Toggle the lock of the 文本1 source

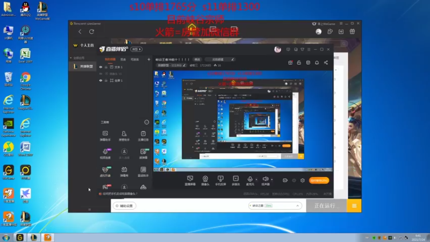click(106, 67)
